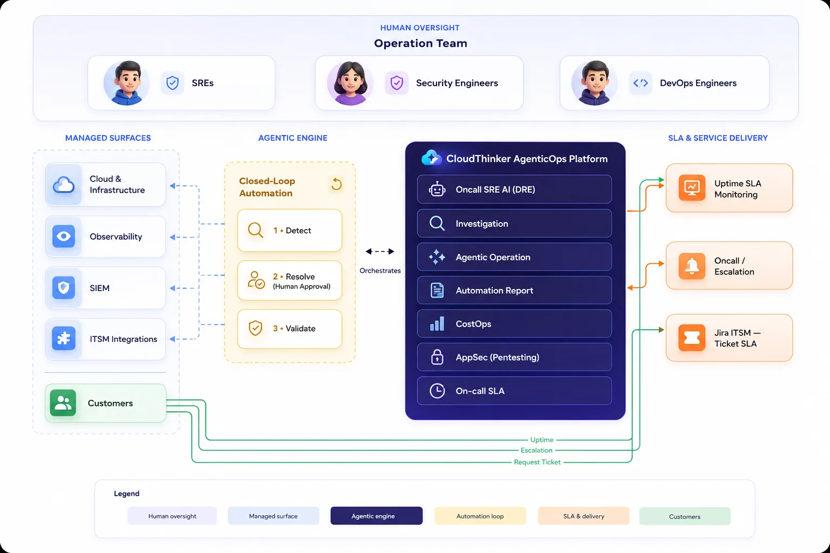Image resolution: width=830 pixels, height=553 pixels.
Task: Click the SIEM shield icon
Action: 64,288
